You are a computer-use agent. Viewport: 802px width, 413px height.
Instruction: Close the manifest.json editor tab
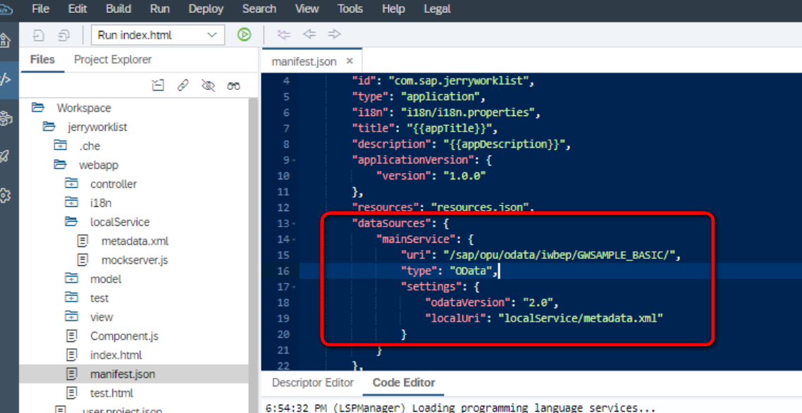tap(350, 61)
